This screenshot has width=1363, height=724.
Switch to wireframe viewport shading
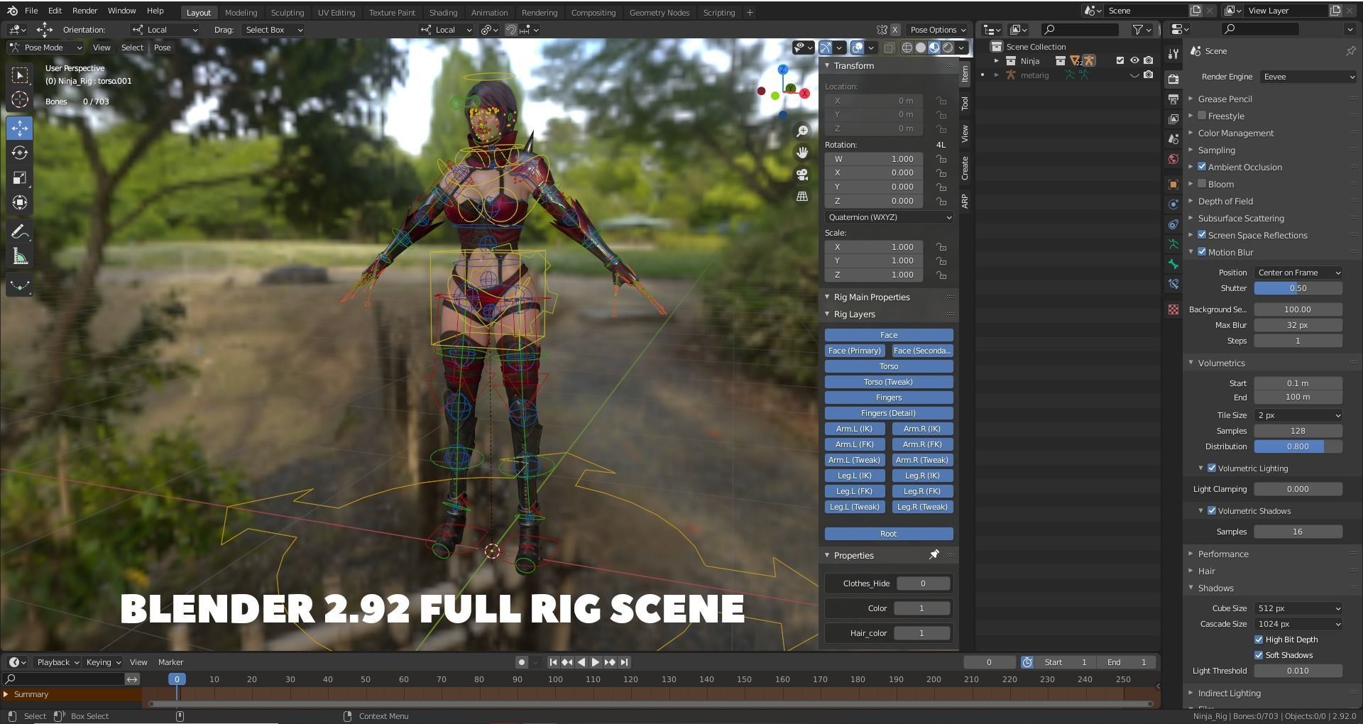pyautogui.click(x=907, y=48)
